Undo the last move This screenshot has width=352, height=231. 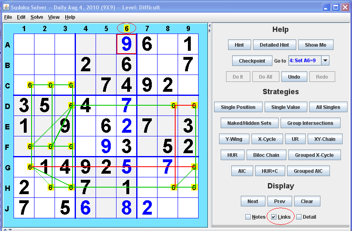click(294, 77)
